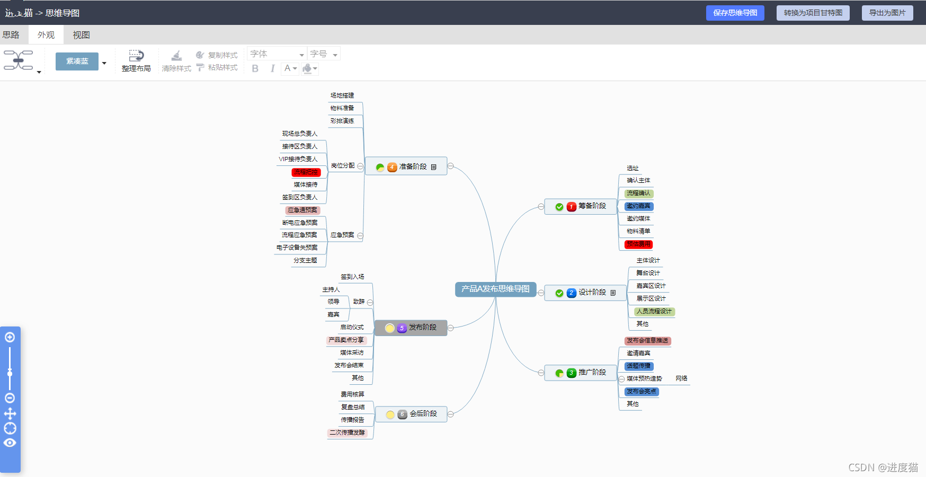The height and width of the screenshot is (477, 926).
Task: Collapse the 致辞 subtopic toggle
Action: click(x=370, y=303)
